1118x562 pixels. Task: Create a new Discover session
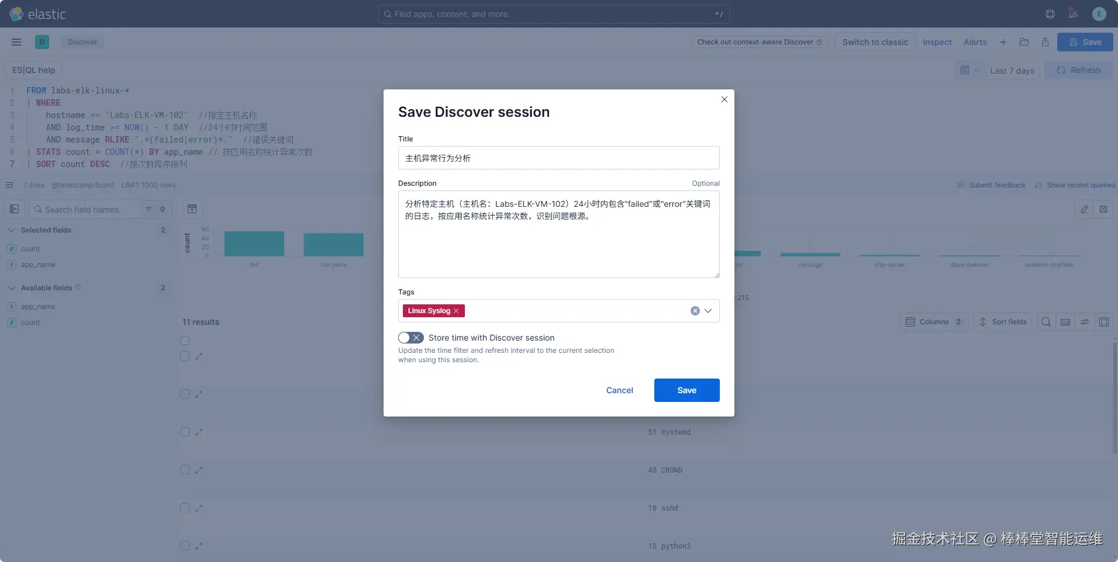tap(1003, 42)
